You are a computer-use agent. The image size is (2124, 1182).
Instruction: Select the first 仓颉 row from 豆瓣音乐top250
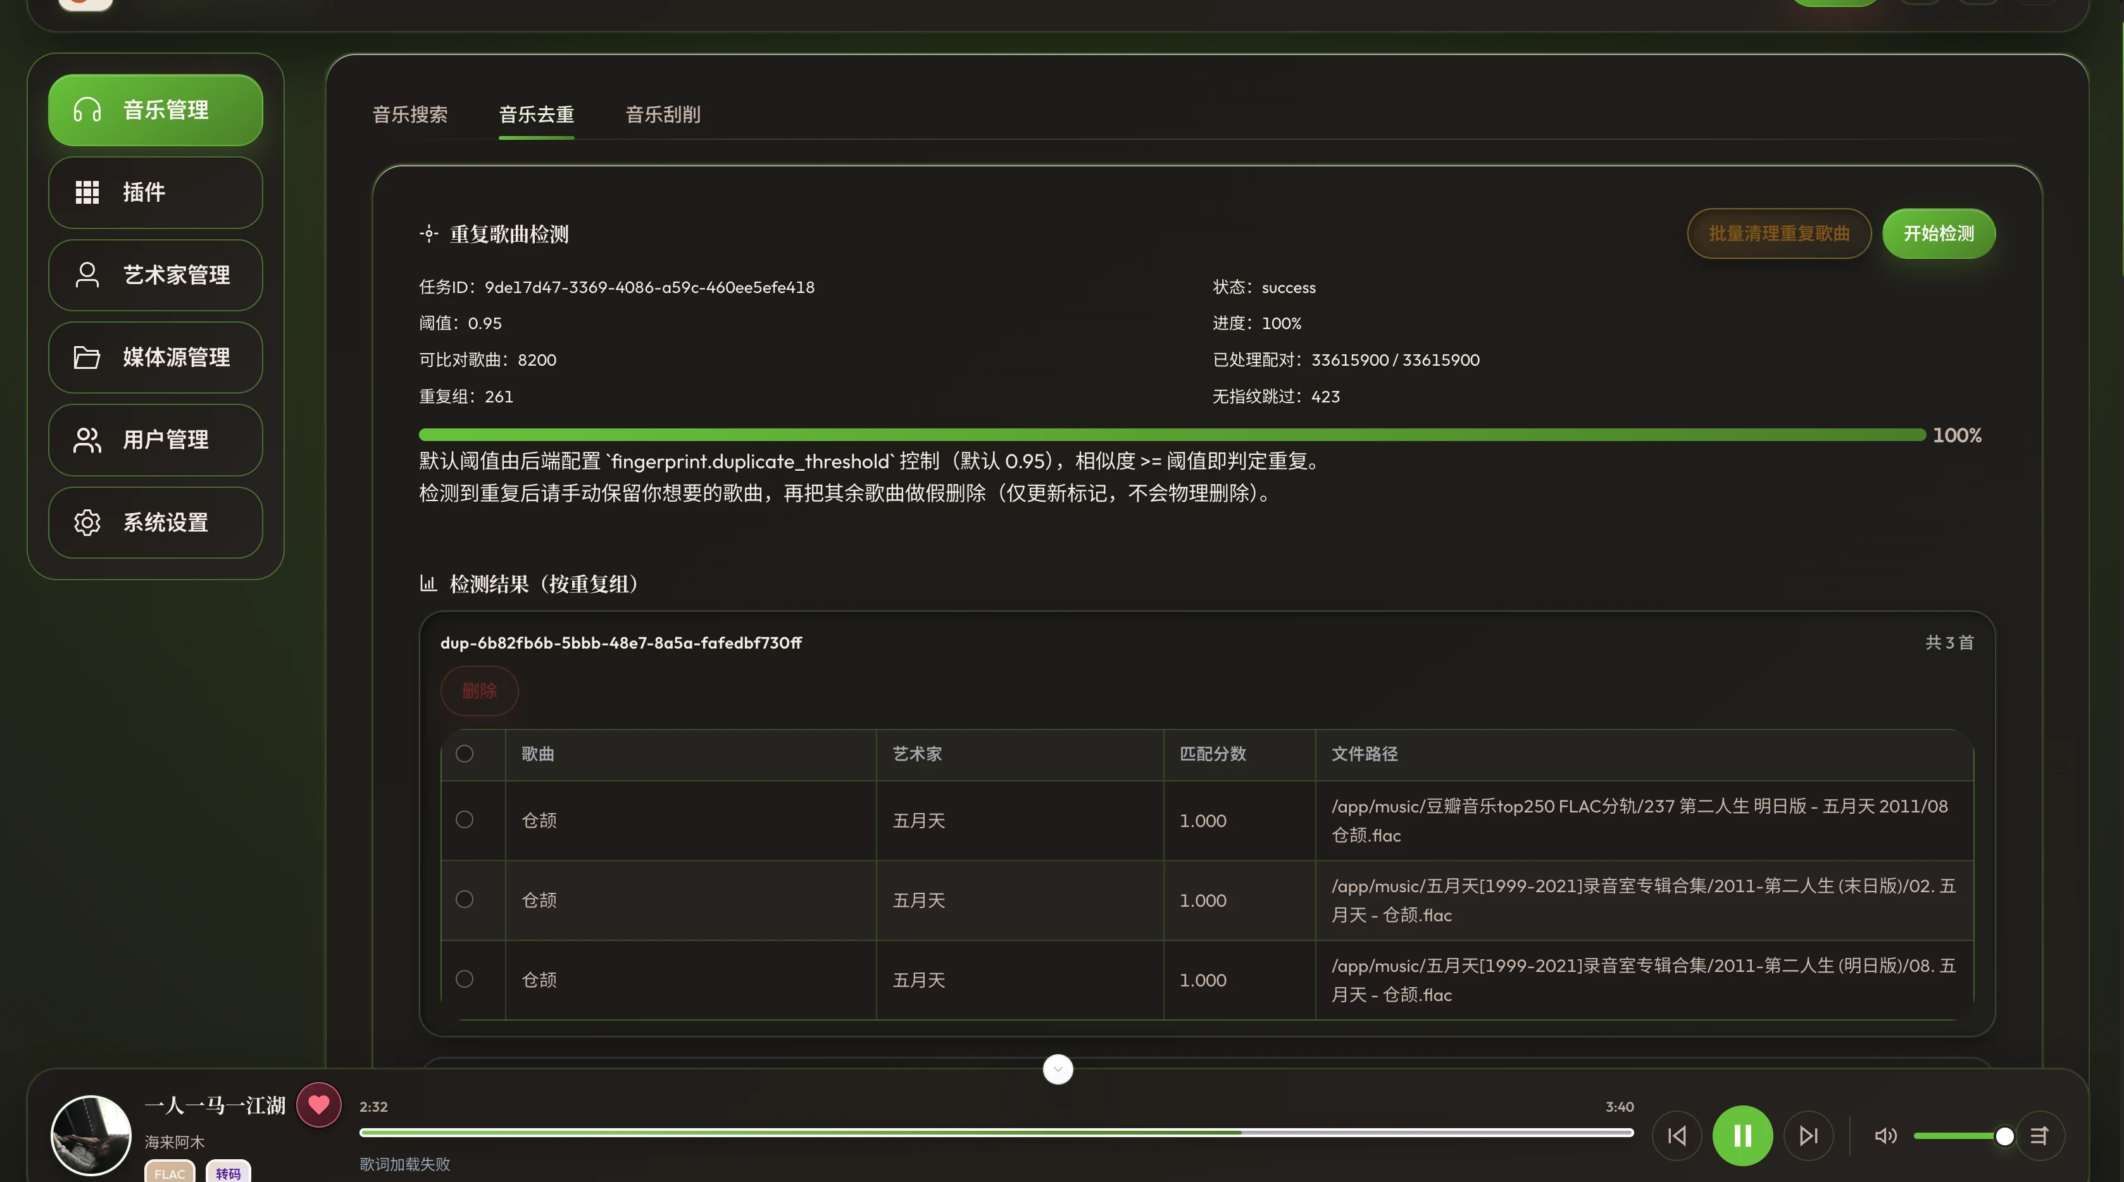464,819
